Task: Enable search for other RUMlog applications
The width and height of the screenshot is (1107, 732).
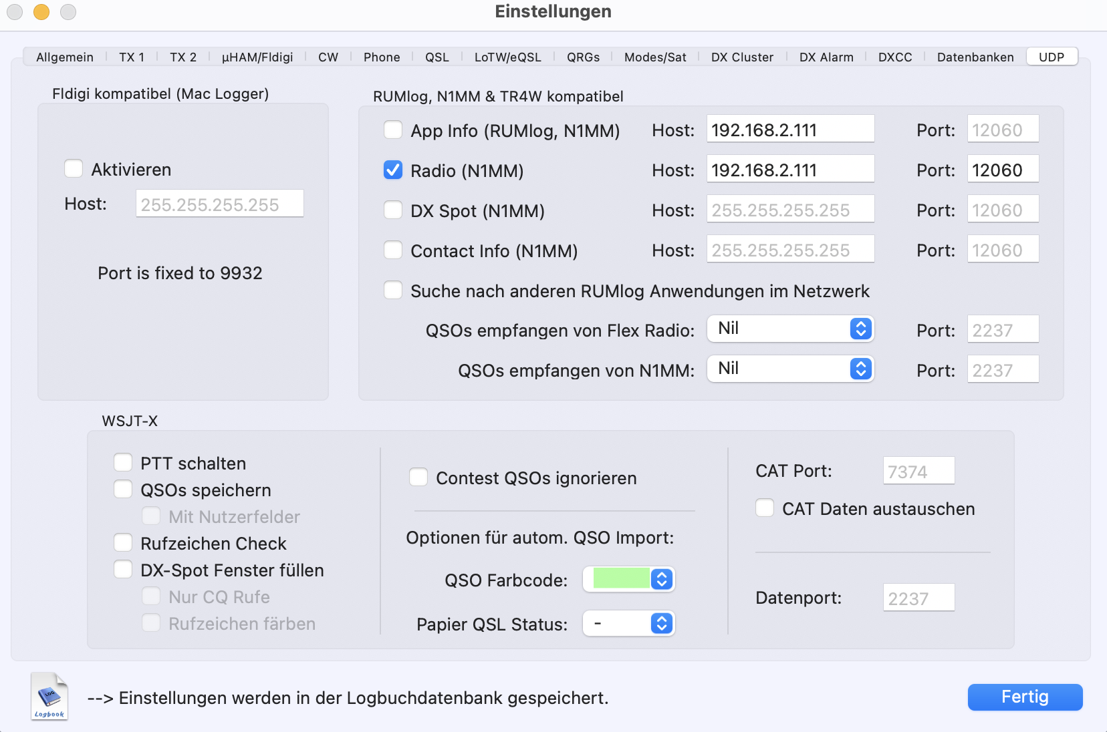Action: click(393, 291)
